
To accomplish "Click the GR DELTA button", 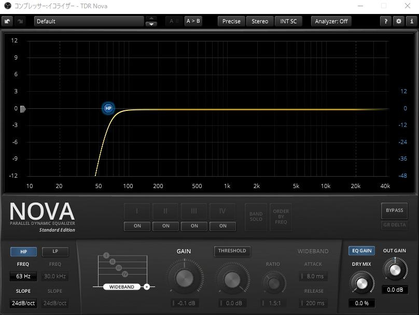I will [x=395, y=225].
